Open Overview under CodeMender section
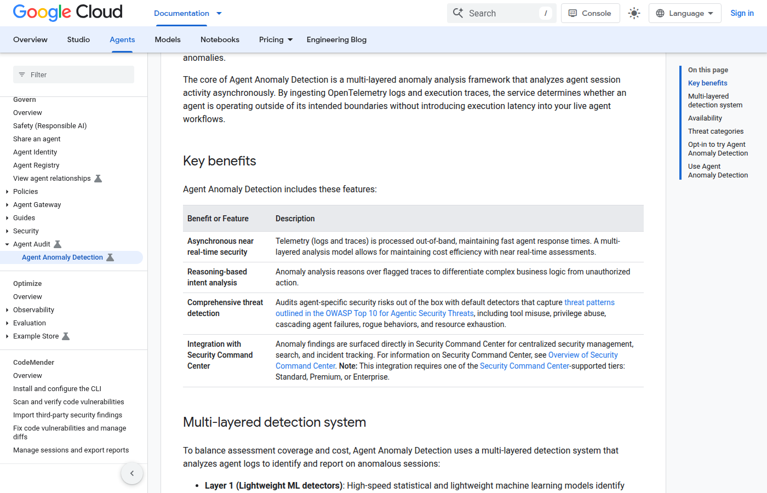Screen dimensions: 767x493 [x=27, y=376]
